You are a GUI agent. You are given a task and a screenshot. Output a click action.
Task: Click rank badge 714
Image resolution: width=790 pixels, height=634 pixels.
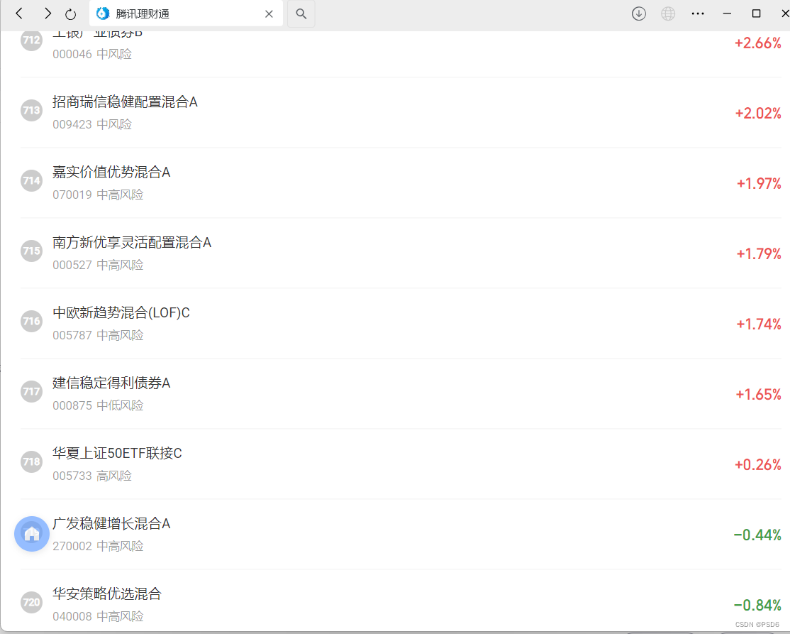tap(31, 180)
